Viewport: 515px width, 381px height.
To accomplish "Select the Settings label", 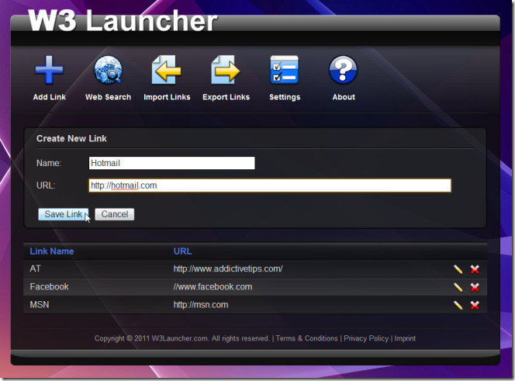I will tap(285, 97).
